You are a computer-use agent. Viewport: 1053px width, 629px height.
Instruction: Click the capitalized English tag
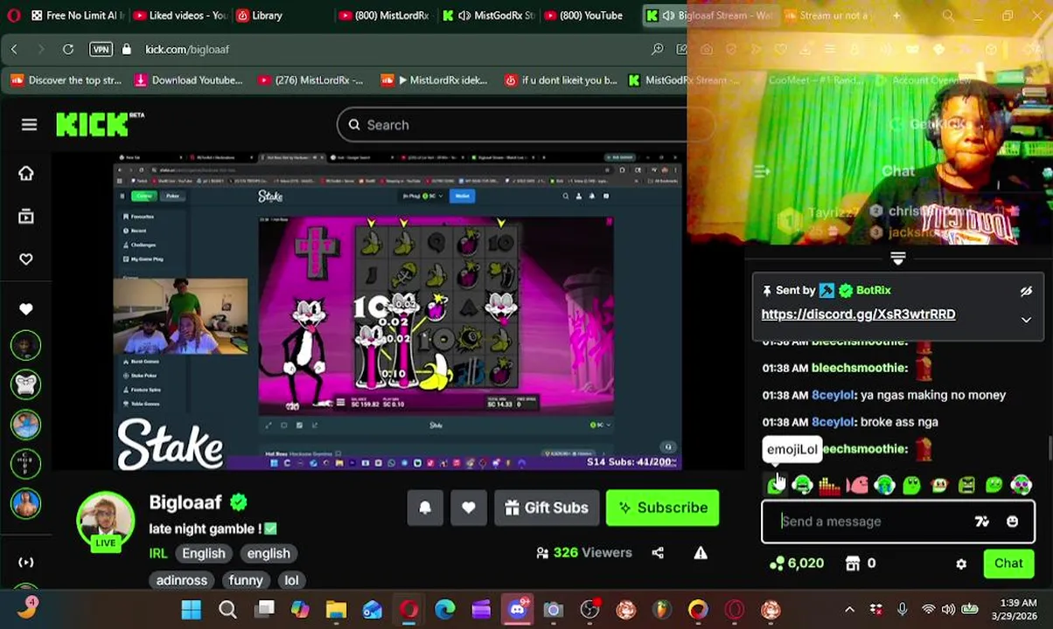click(204, 553)
